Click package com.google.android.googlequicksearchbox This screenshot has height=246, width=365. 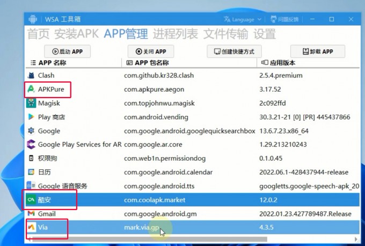[189, 131]
